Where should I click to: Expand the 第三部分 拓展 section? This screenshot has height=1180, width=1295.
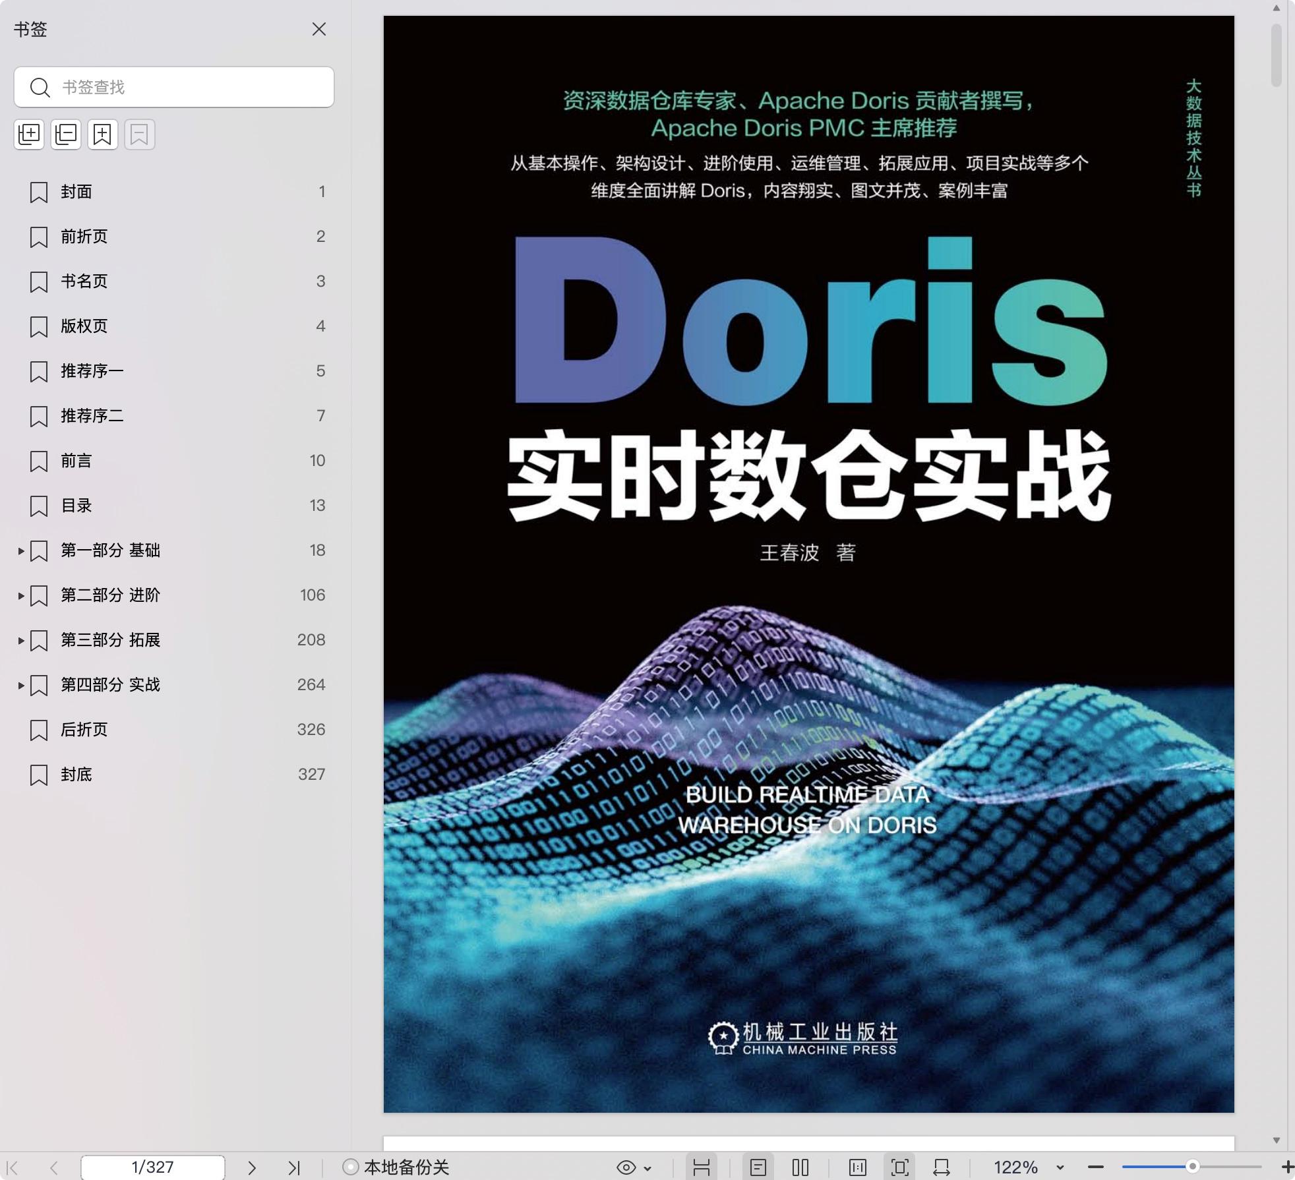[21, 640]
